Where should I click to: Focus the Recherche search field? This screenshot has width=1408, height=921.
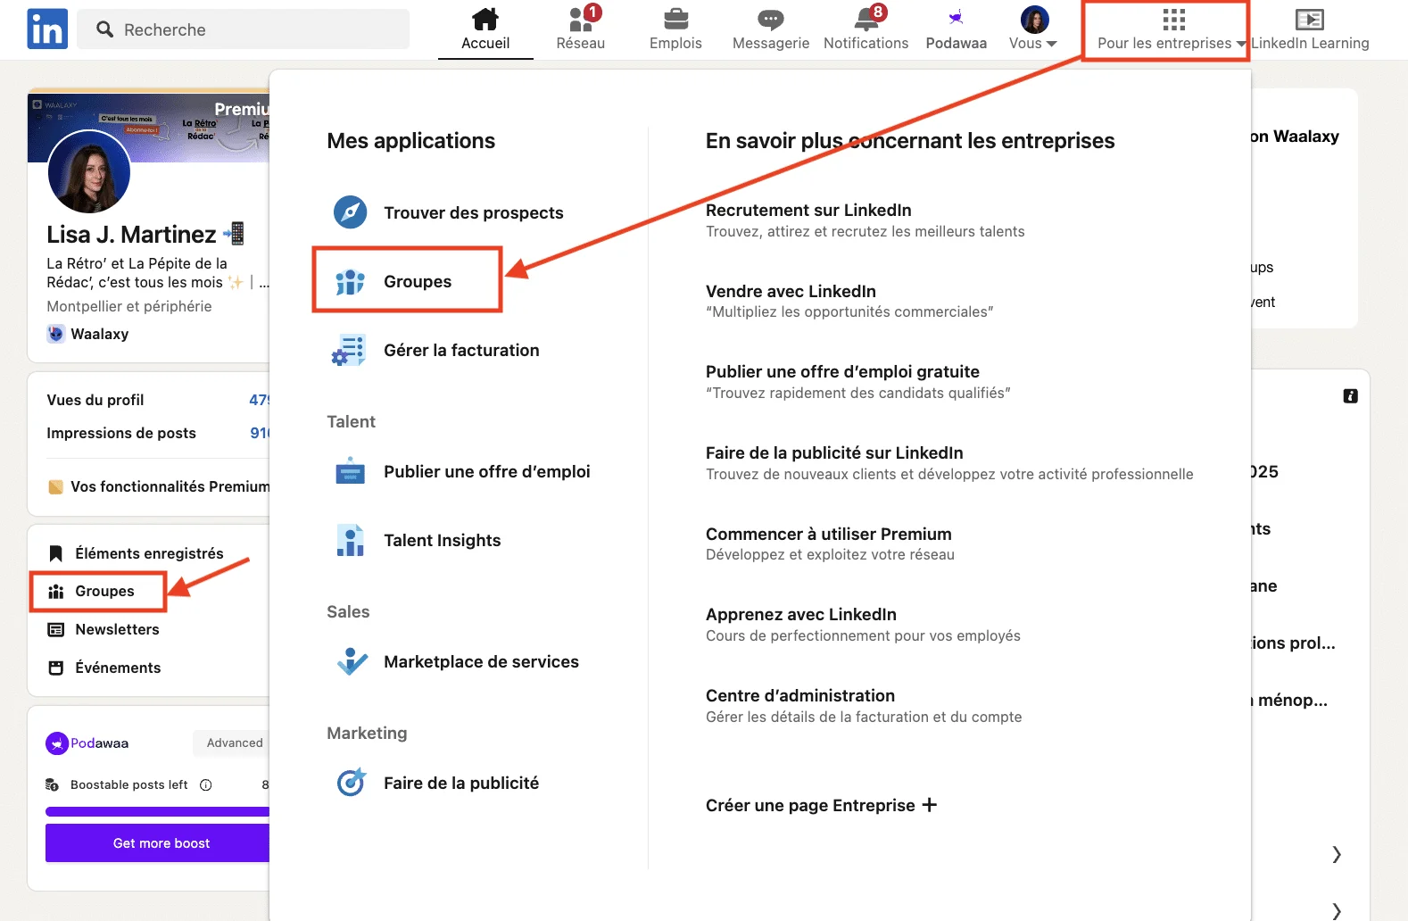point(244,29)
